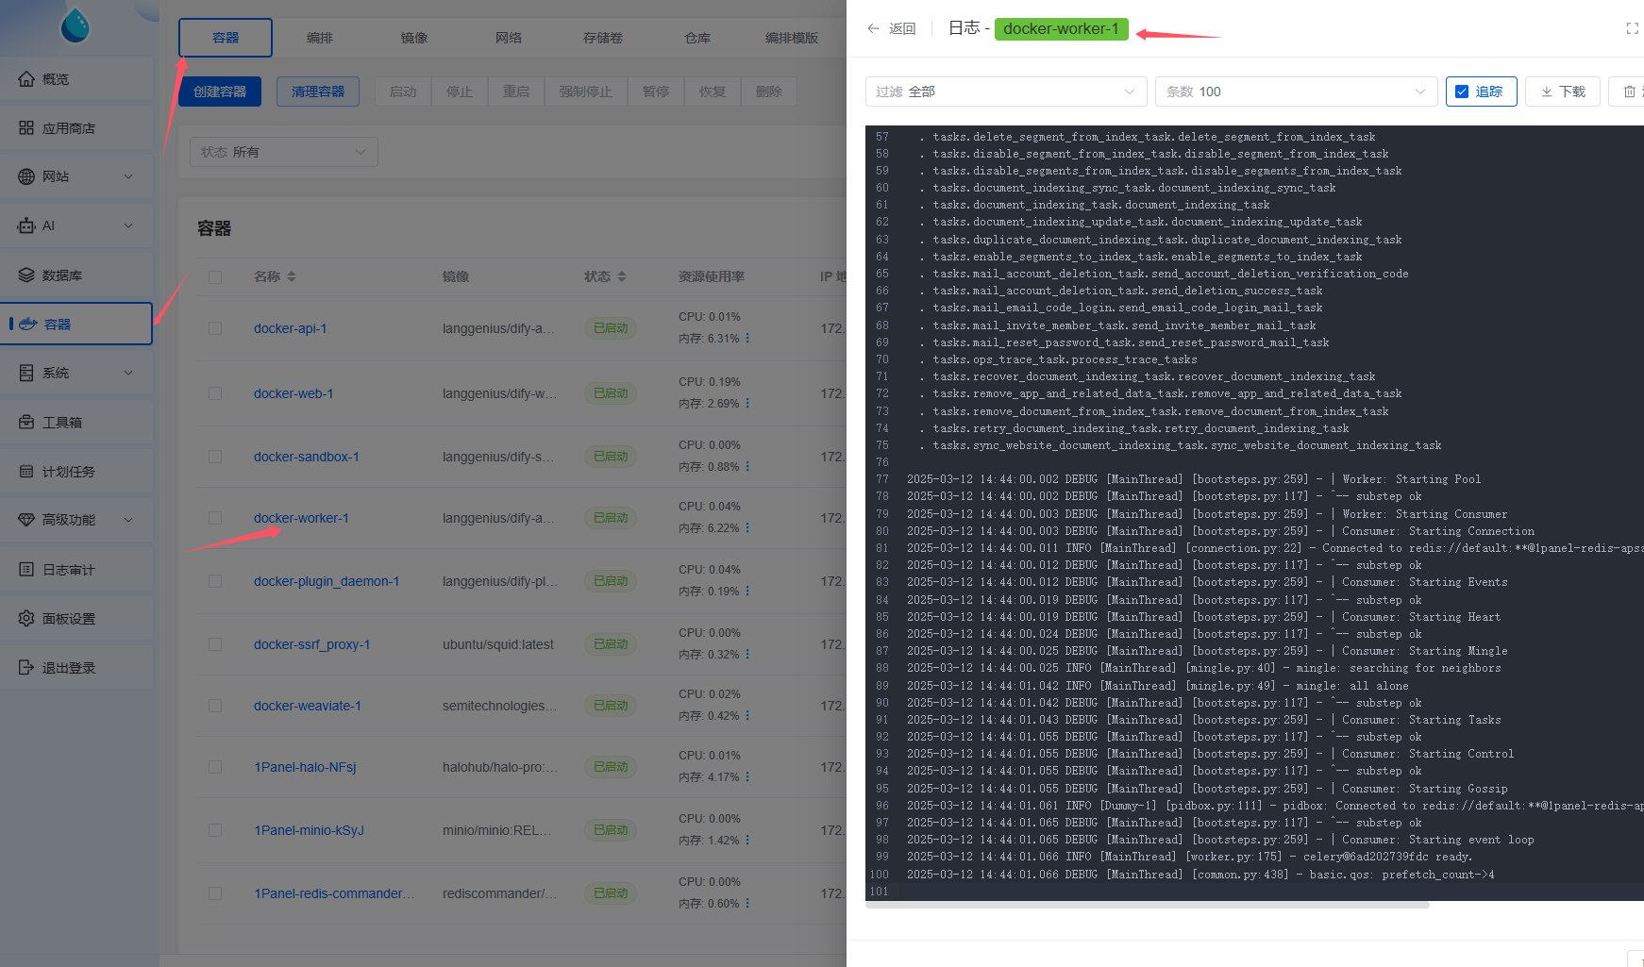Switch to the 存储卷 (Volumes) tab

pyautogui.click(x=603, y=38)
